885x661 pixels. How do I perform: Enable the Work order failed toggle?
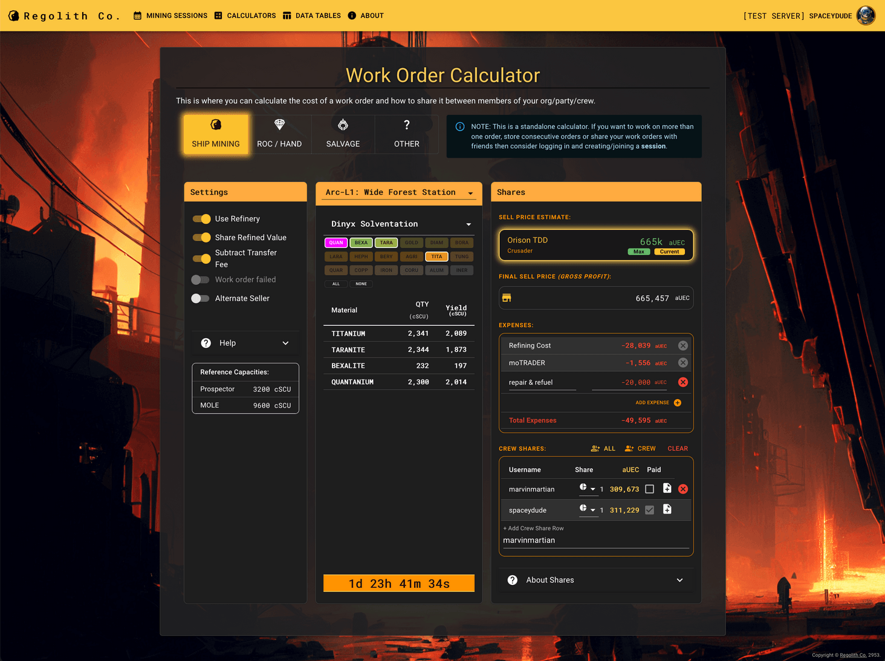200,279
